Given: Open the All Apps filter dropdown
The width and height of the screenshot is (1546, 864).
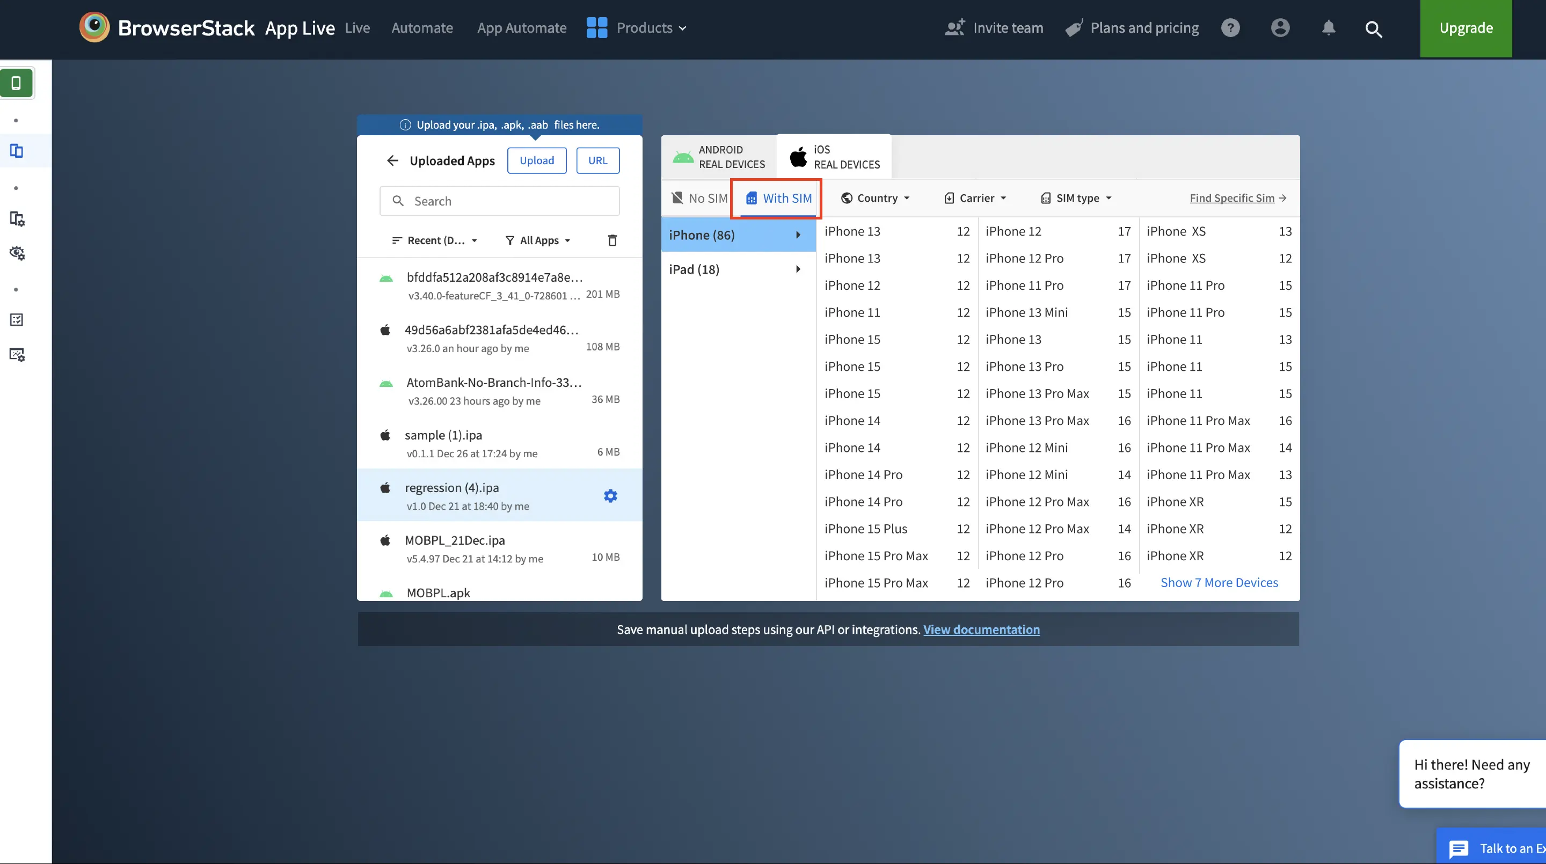Looking at the screenshot, I should pyautogui.click(x=538, y=240).
